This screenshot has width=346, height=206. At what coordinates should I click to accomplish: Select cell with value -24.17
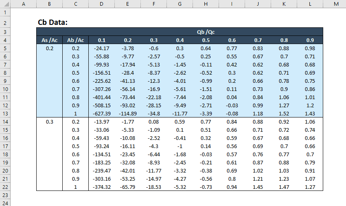101,49
